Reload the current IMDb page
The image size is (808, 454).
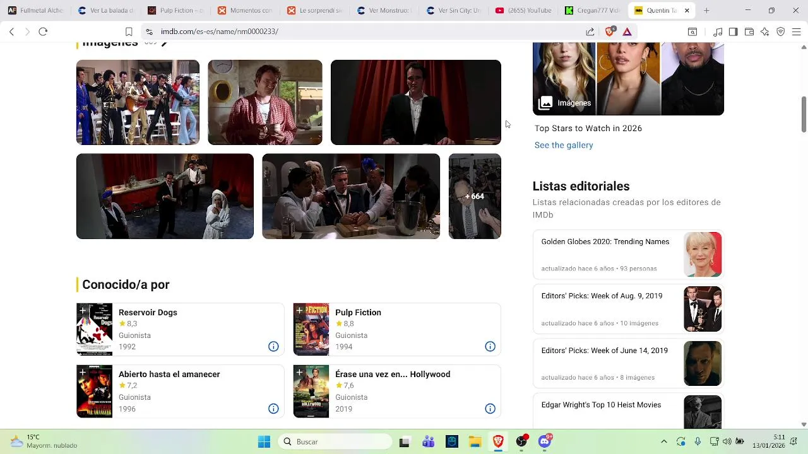43,32
